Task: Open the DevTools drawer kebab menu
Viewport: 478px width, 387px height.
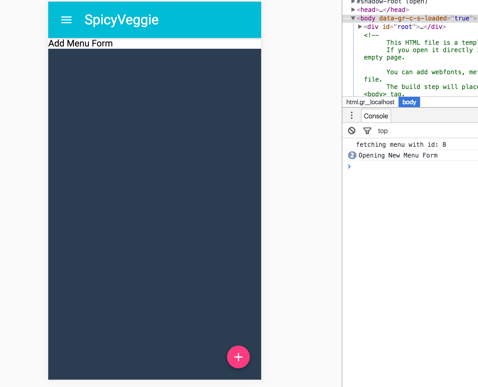Action: tap(351, 116)
